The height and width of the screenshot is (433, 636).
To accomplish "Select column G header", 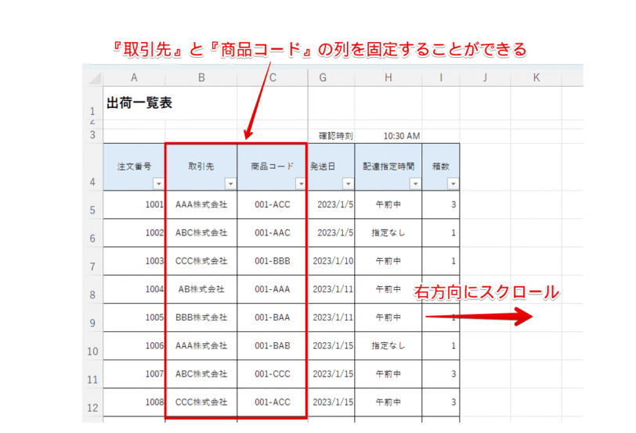I will [x=331, y=77].
